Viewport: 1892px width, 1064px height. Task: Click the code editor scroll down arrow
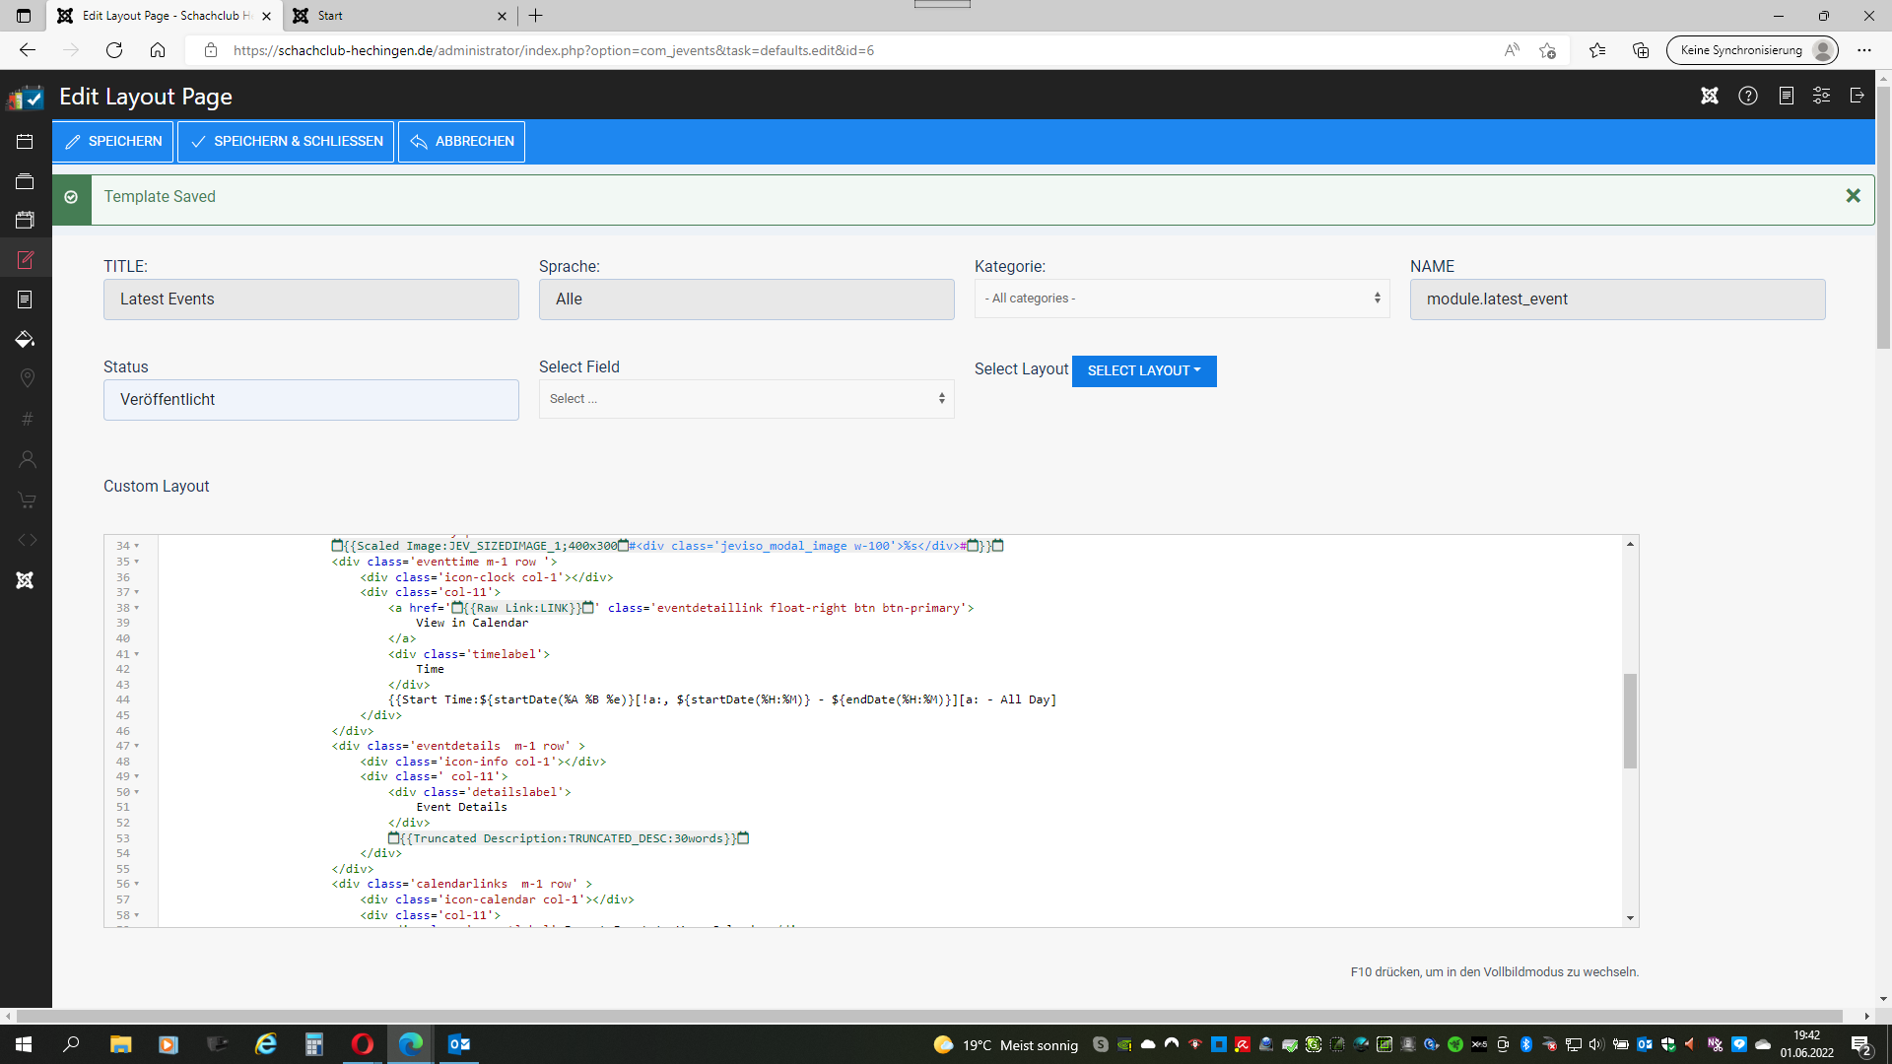point(1630,918)
